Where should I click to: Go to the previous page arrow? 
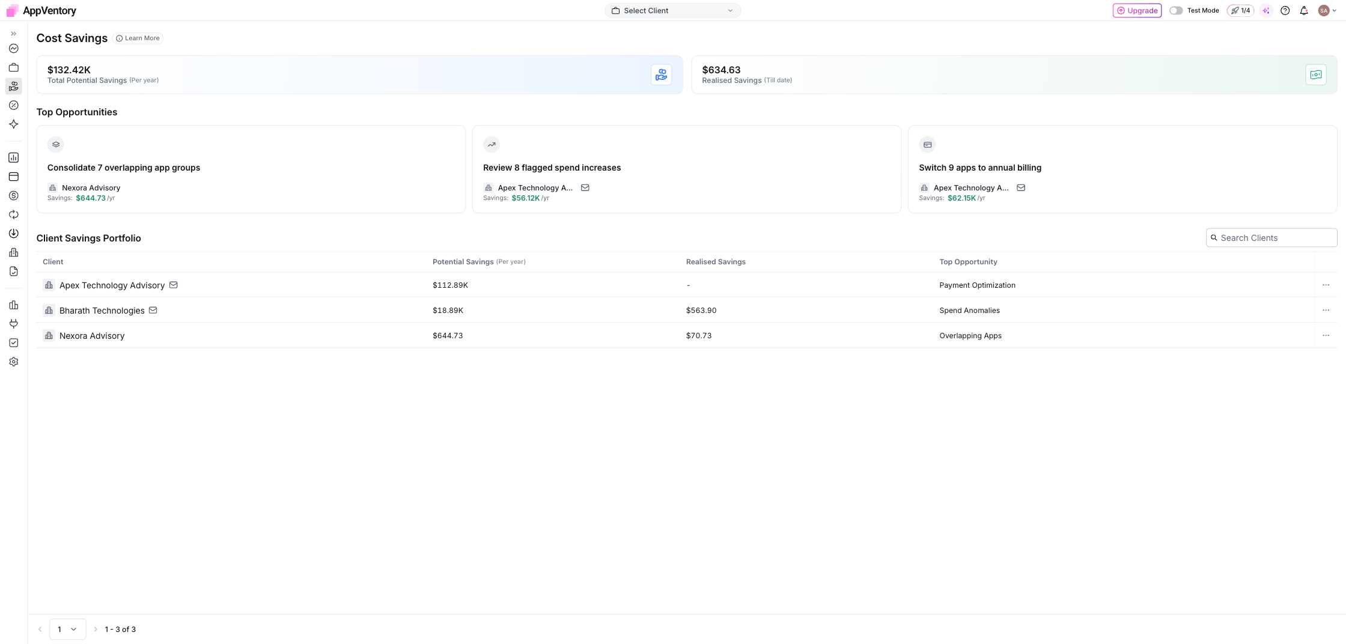40,629
